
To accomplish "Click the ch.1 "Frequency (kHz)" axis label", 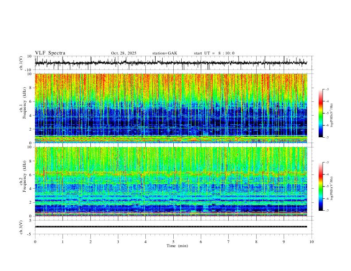I will pos(24,102).
